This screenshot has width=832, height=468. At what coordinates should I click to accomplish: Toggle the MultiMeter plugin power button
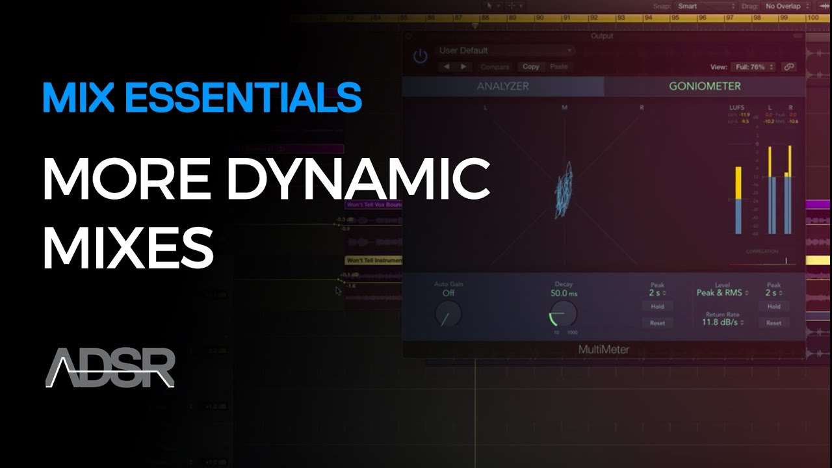point(421,57)
